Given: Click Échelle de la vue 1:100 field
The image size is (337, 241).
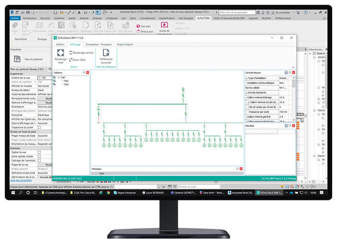Looking at the screenshot, I should (x=45, y=78).
